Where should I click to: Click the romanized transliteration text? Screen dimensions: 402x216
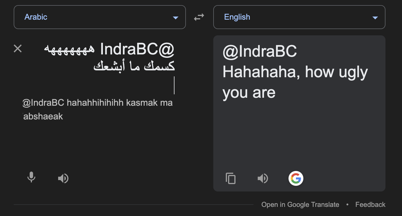tap(98, 109)
